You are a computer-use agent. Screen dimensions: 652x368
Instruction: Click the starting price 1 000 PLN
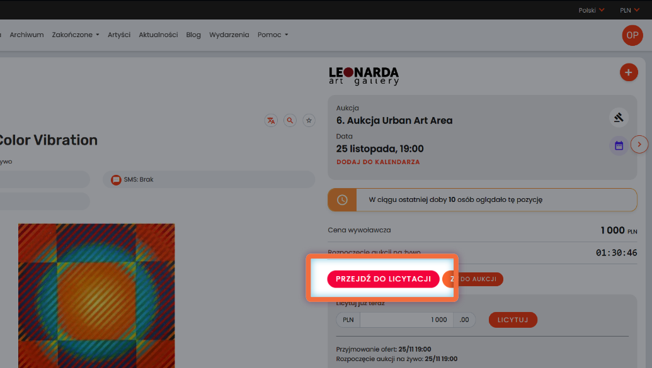tap(619, 230)
